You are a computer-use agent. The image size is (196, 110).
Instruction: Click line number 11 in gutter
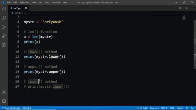17,57
